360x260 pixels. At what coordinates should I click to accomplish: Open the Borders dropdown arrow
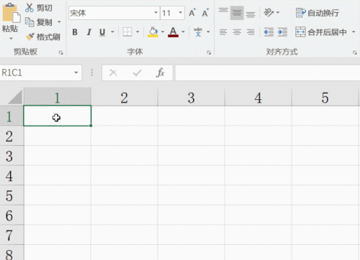138,32
